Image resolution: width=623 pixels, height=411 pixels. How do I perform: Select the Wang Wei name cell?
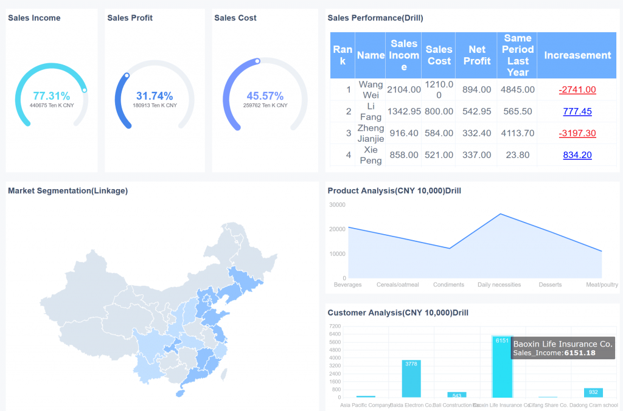tap(371, 89)
